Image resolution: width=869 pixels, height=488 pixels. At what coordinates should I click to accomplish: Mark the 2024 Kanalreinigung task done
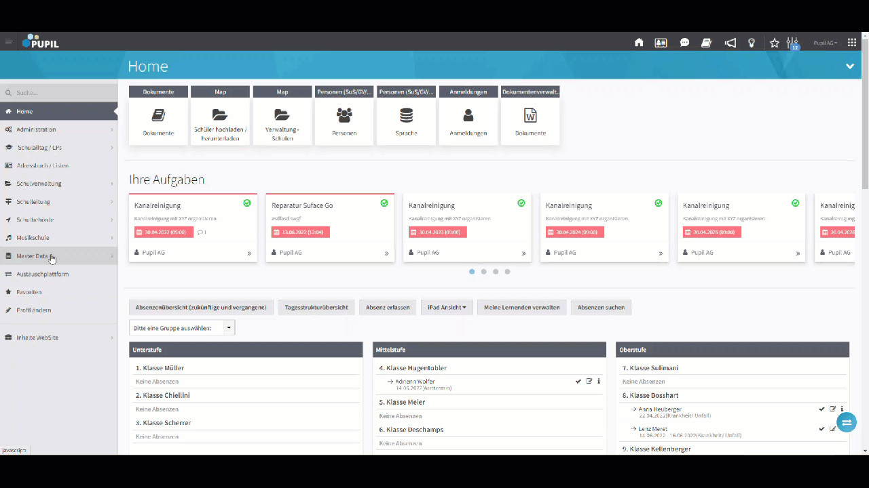659,203
